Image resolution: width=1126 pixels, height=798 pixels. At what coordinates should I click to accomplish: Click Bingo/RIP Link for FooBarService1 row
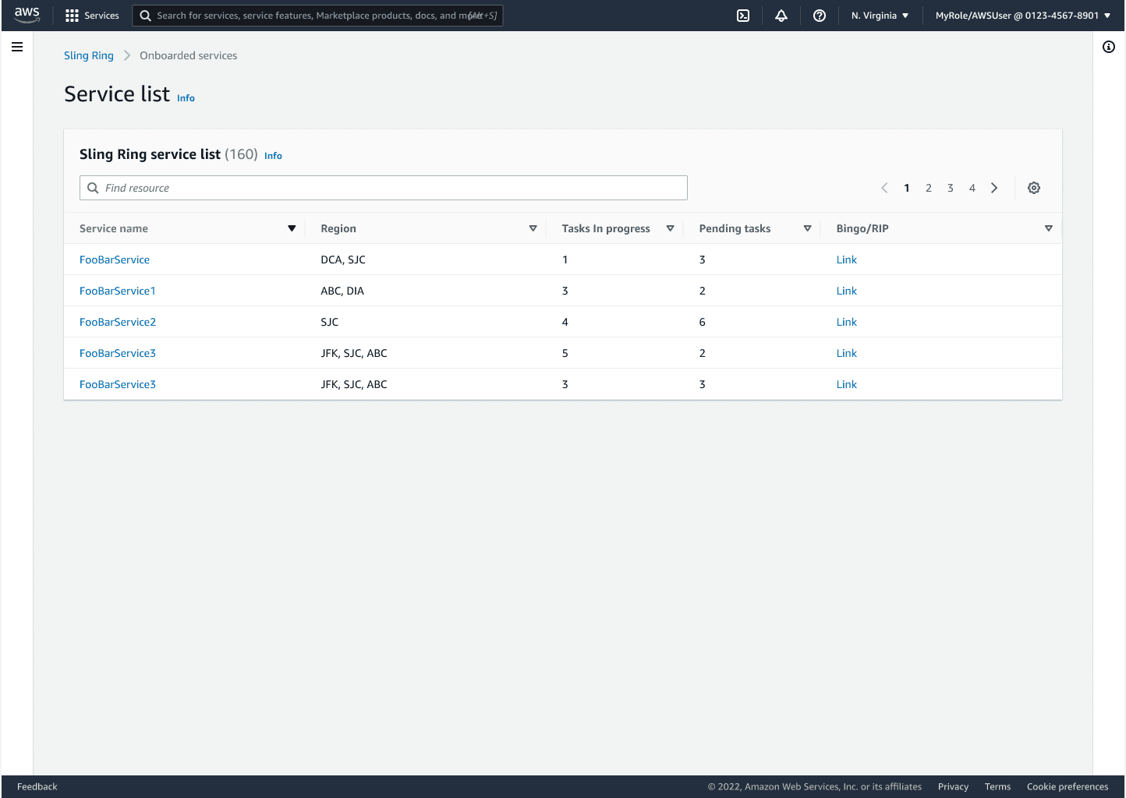pyautogui.click(x=847, y=291)
